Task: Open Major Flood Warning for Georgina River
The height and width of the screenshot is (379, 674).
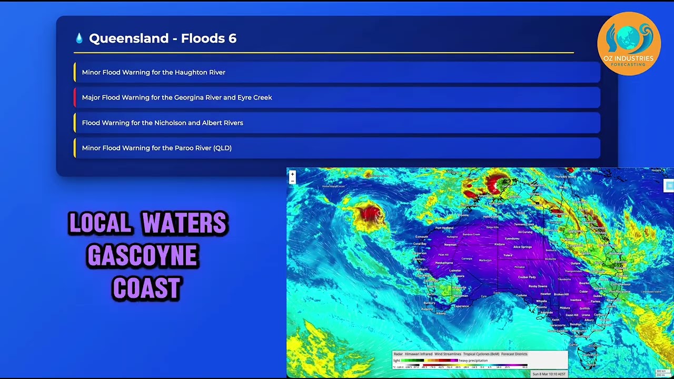Action: coord(337,97)
